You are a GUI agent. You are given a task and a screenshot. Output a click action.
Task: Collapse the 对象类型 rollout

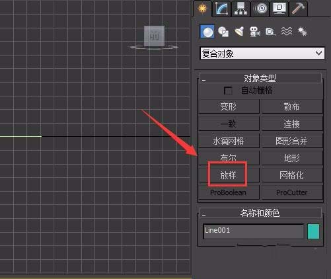click(260, 78)
